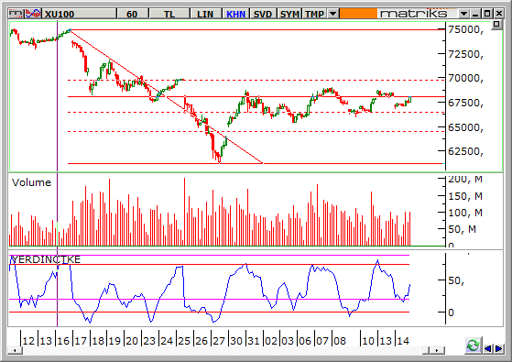Click the 150, M volume axis label
This screenshot has height=362, width=512.
click(x=465, y=196)
